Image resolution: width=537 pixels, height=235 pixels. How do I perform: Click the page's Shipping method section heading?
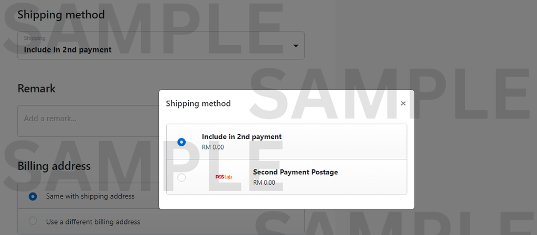pyautogui.click(x=61, y=15)
